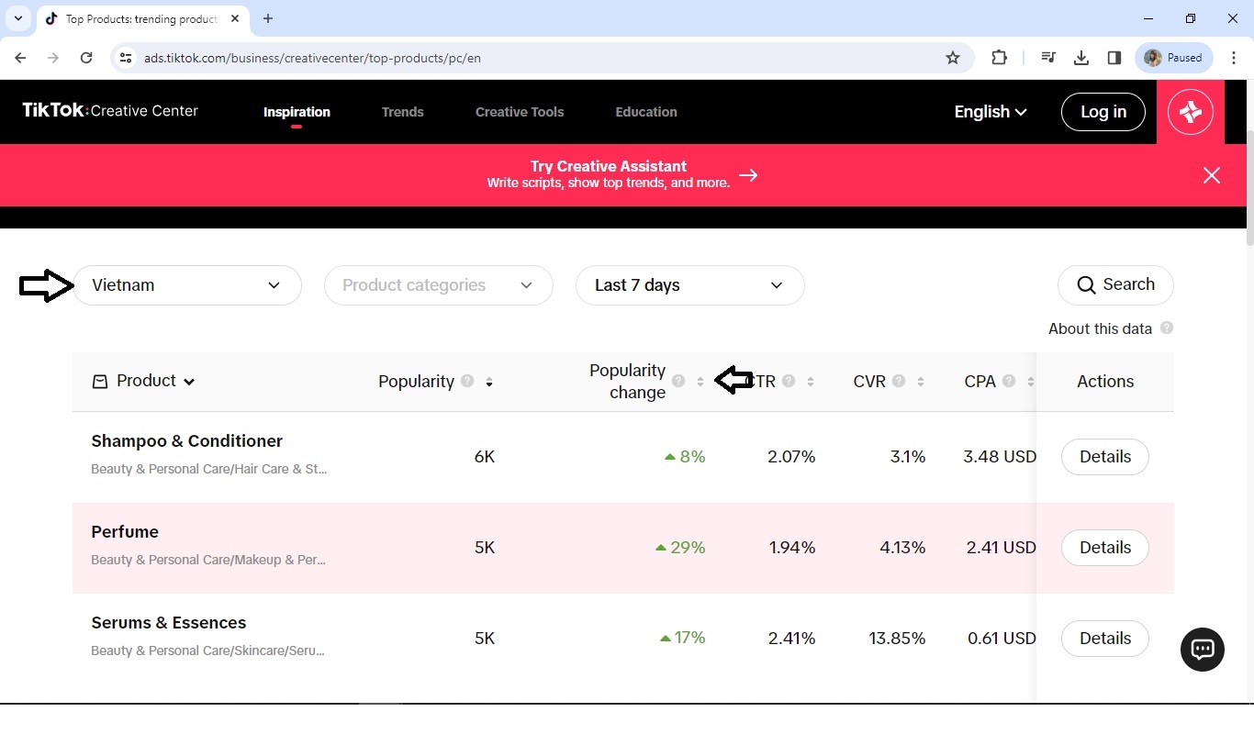Open the browser downloads icon

1081,58
